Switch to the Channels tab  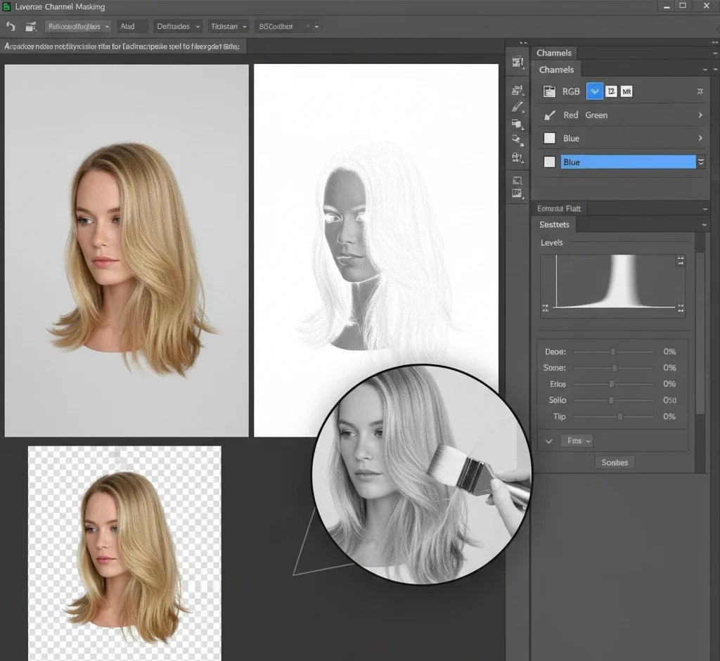click(556, 69)
